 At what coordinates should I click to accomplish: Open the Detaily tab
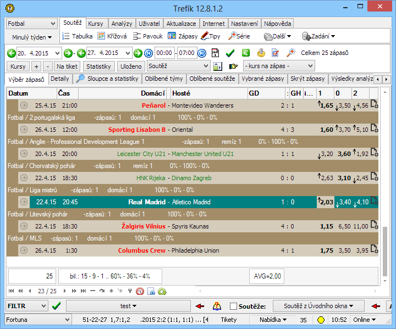(x=60, y=79)
